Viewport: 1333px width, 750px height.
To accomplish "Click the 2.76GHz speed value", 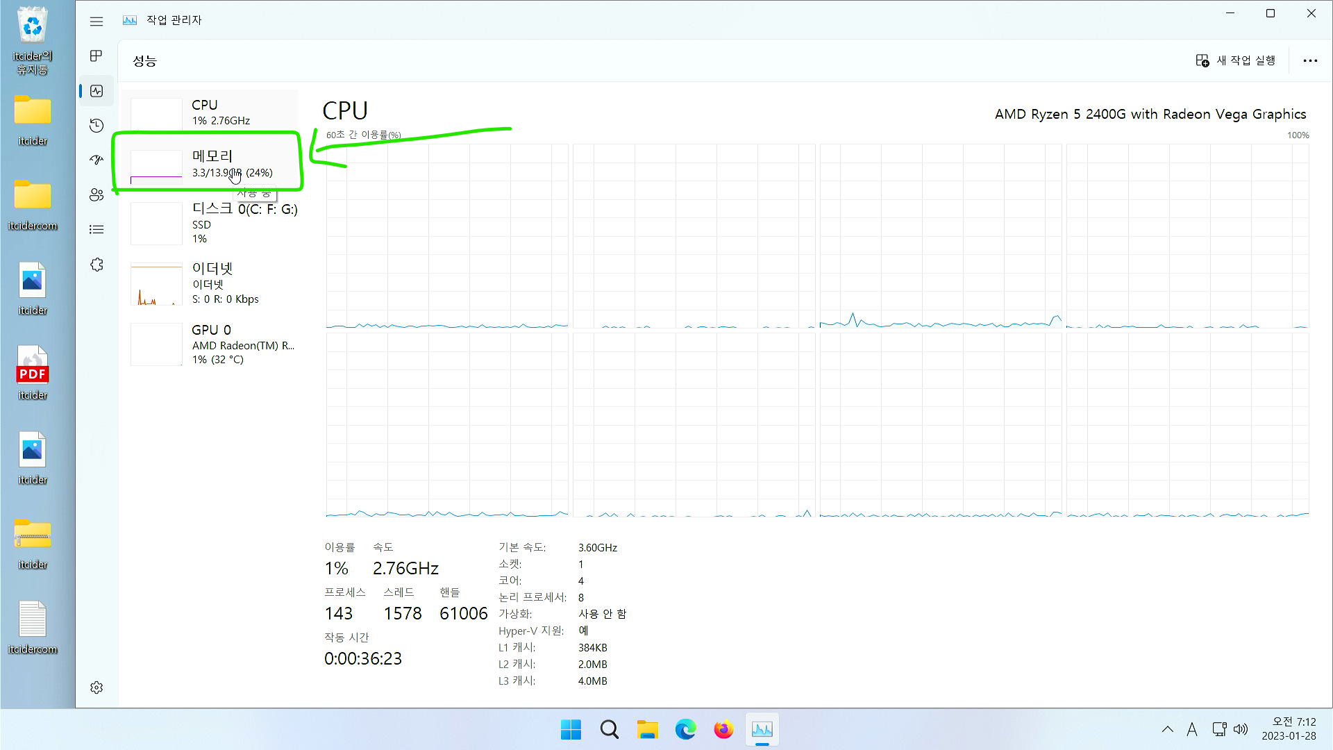I will click(x=405, y=568).
